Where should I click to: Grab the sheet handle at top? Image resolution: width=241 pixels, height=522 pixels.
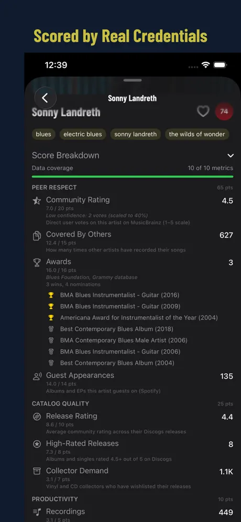point(133,80)
